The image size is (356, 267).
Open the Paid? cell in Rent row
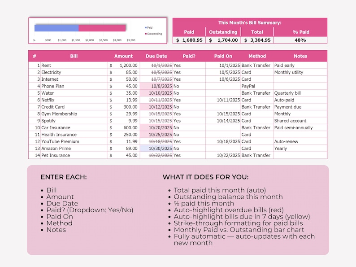[x=189, y=66]
